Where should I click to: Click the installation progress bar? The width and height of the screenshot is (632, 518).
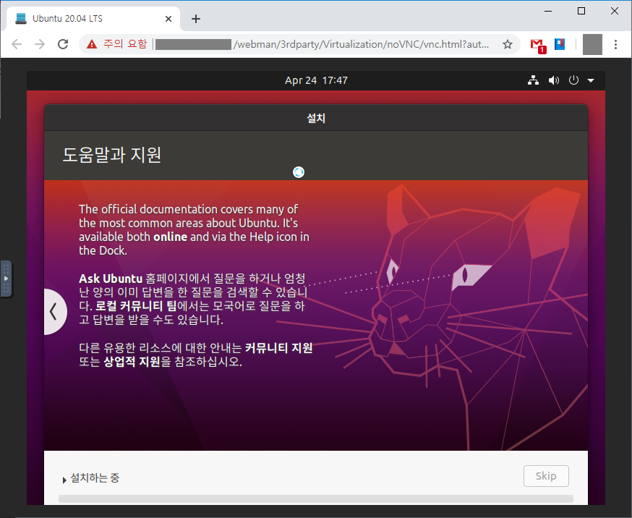point(315,499)
